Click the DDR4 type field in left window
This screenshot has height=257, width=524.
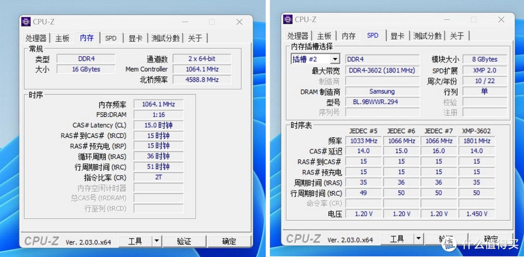coord(86,59)
